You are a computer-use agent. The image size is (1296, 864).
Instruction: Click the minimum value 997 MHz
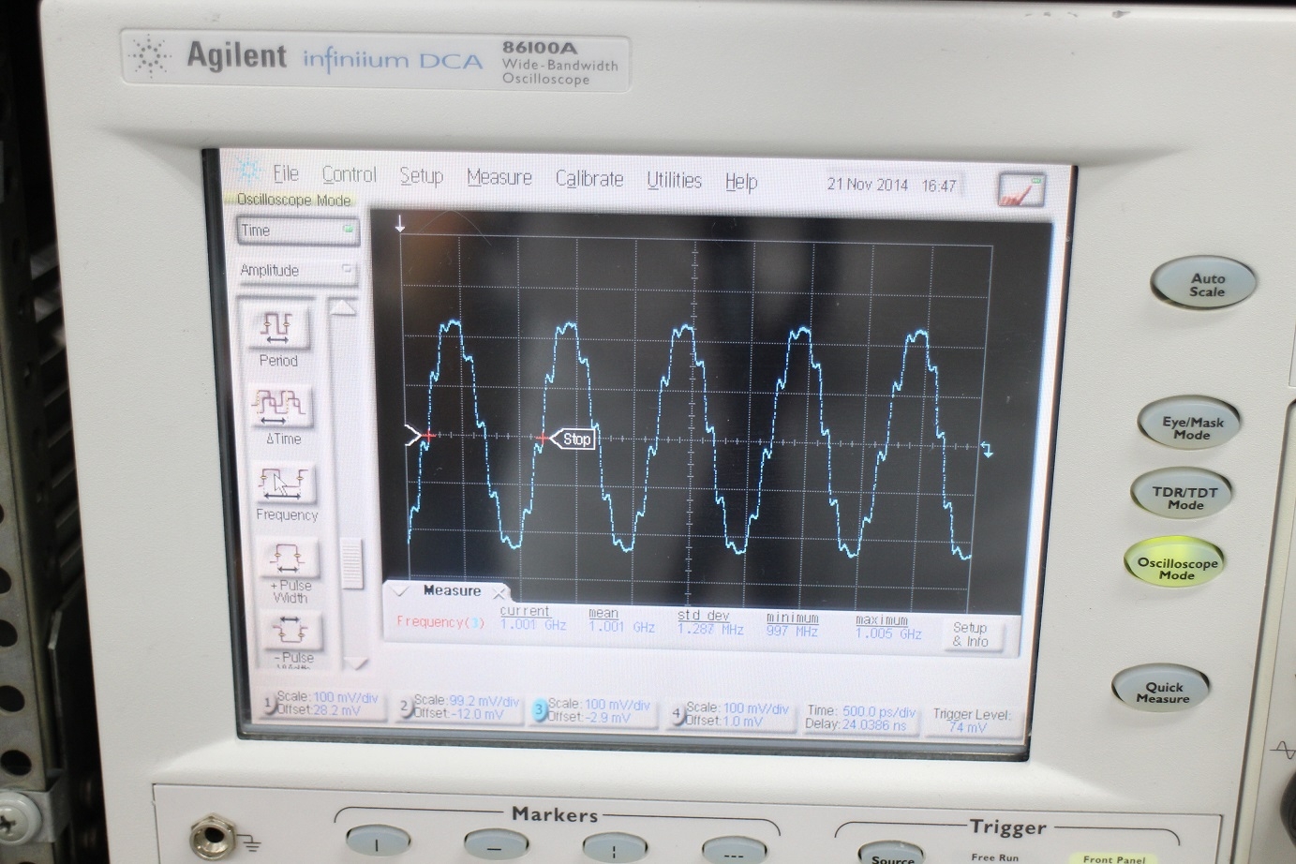click(794, 632)
